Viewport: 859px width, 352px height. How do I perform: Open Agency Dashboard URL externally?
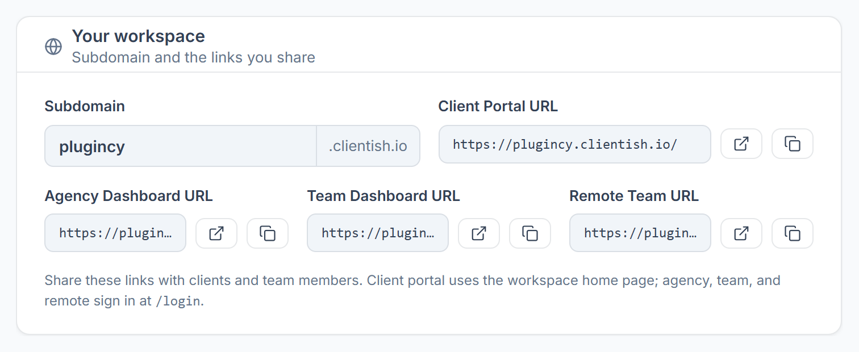click(216, 233)
